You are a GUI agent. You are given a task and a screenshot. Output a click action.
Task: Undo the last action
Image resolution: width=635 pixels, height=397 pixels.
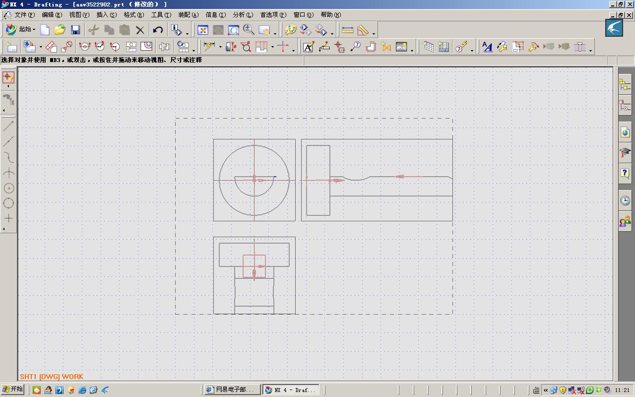158,30
